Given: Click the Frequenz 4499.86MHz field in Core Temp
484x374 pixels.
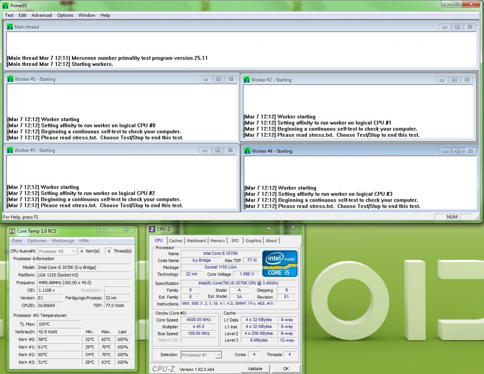Looking at the screenshot, I should (84, 283).
